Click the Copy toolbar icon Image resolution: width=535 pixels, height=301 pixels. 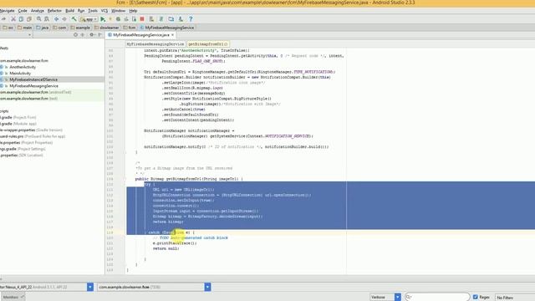(x=21, y=19)
